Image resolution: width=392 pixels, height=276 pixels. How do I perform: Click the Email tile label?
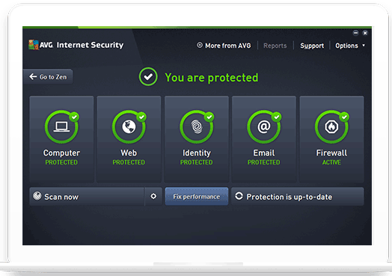(x=264, y=153)
